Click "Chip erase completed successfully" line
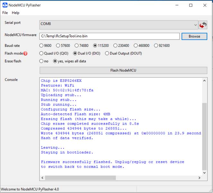The height and width of the screenshot is (193, 213). point(90,124)
